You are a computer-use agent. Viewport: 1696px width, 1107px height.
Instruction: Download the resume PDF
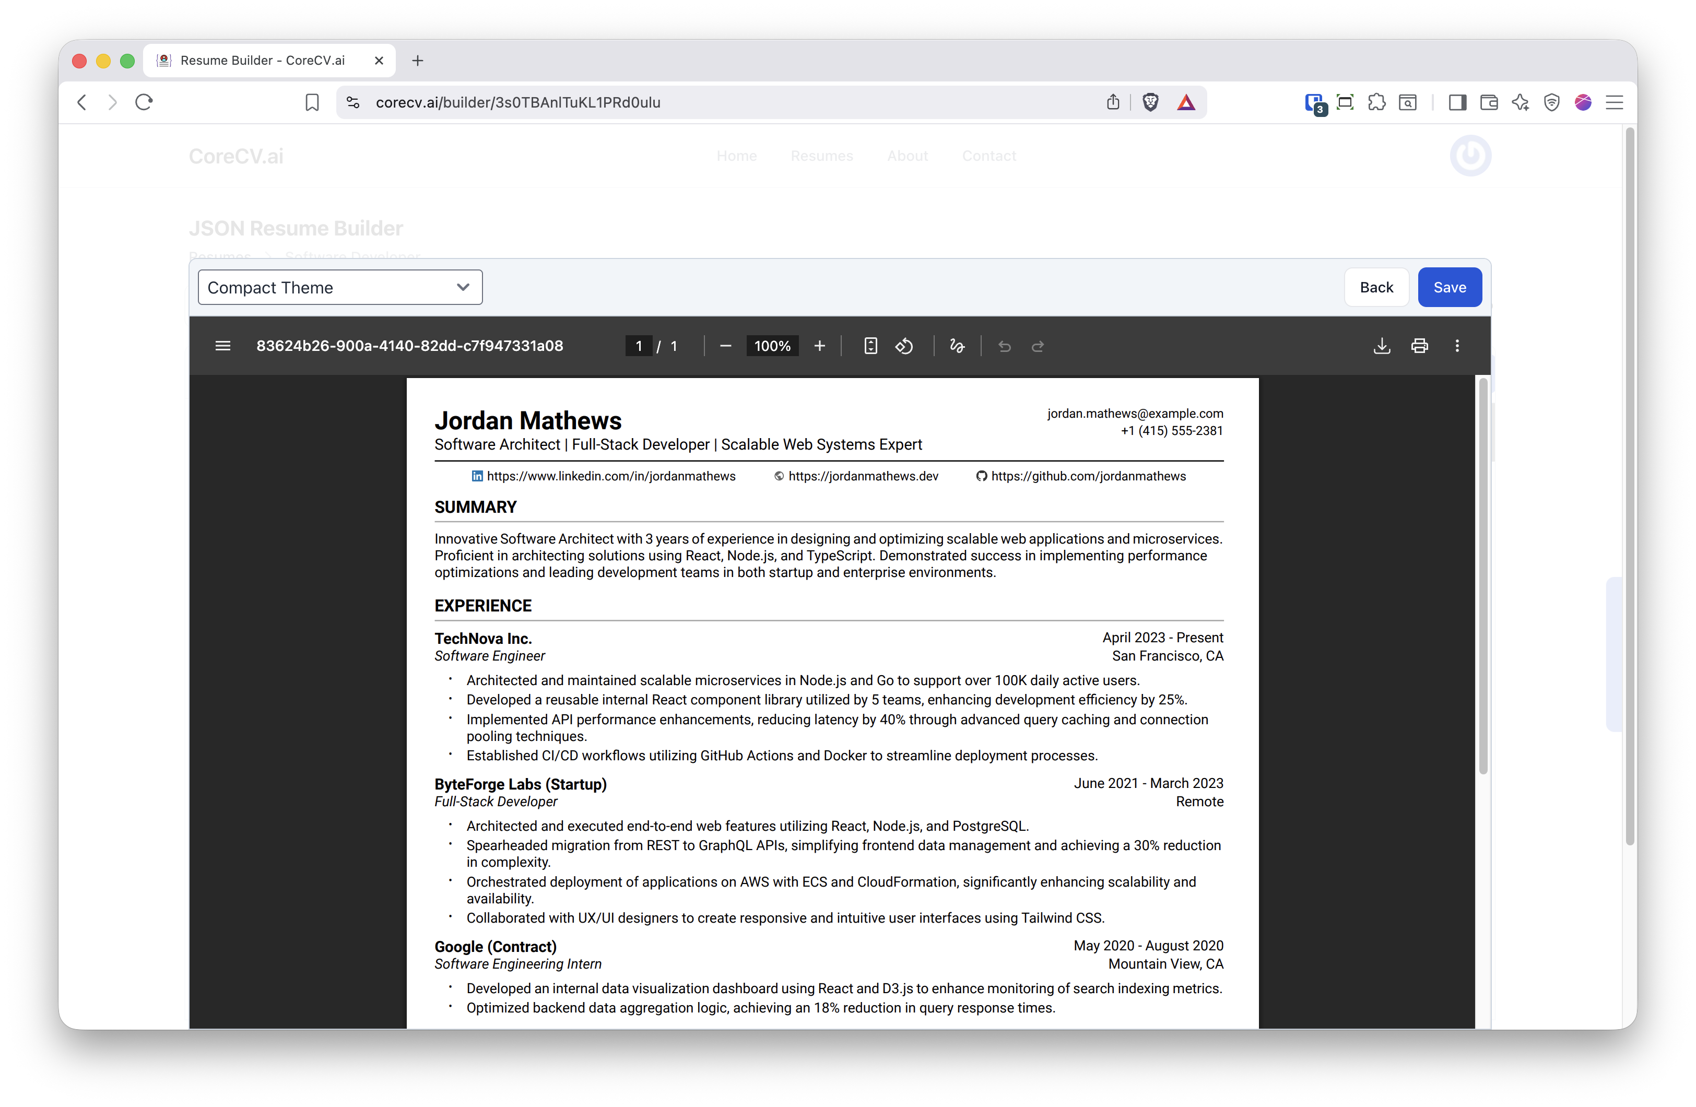(x=1382, y=346)
